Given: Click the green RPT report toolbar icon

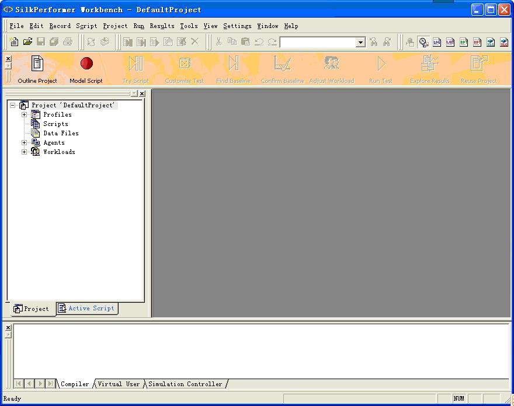Looking at the screenshot, I should click(x=464, y=42).
